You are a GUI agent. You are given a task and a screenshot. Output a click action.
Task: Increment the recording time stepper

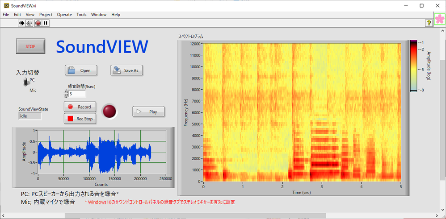(x=66, y=92)
